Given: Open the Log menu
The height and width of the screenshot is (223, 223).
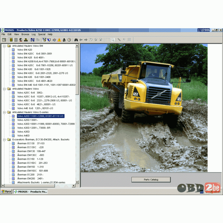Looking at the screenshot, I should click(x=33, y=34).
